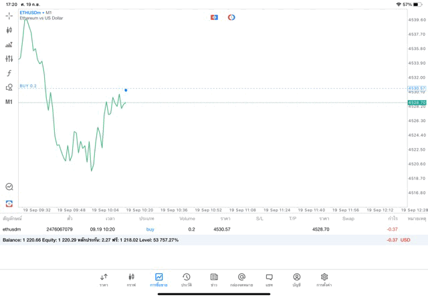Open the ข่าว news tab
The image size is (428, 298).
(214, 279)
